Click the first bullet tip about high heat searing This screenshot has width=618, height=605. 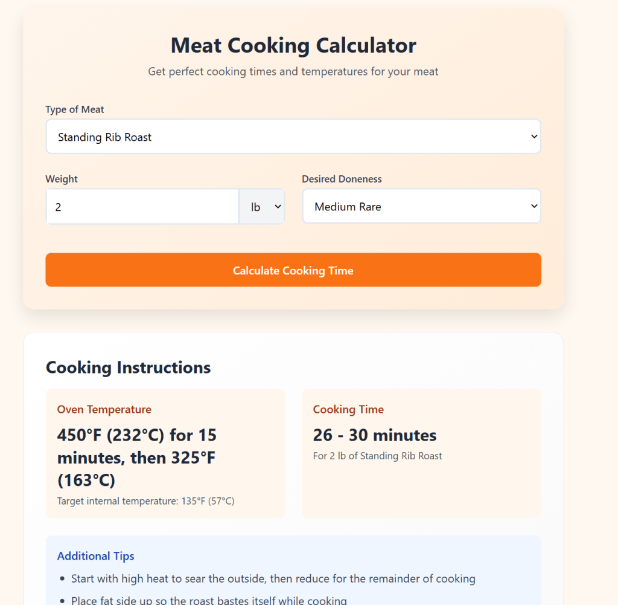pyautogui.click(x=273, y=578)
